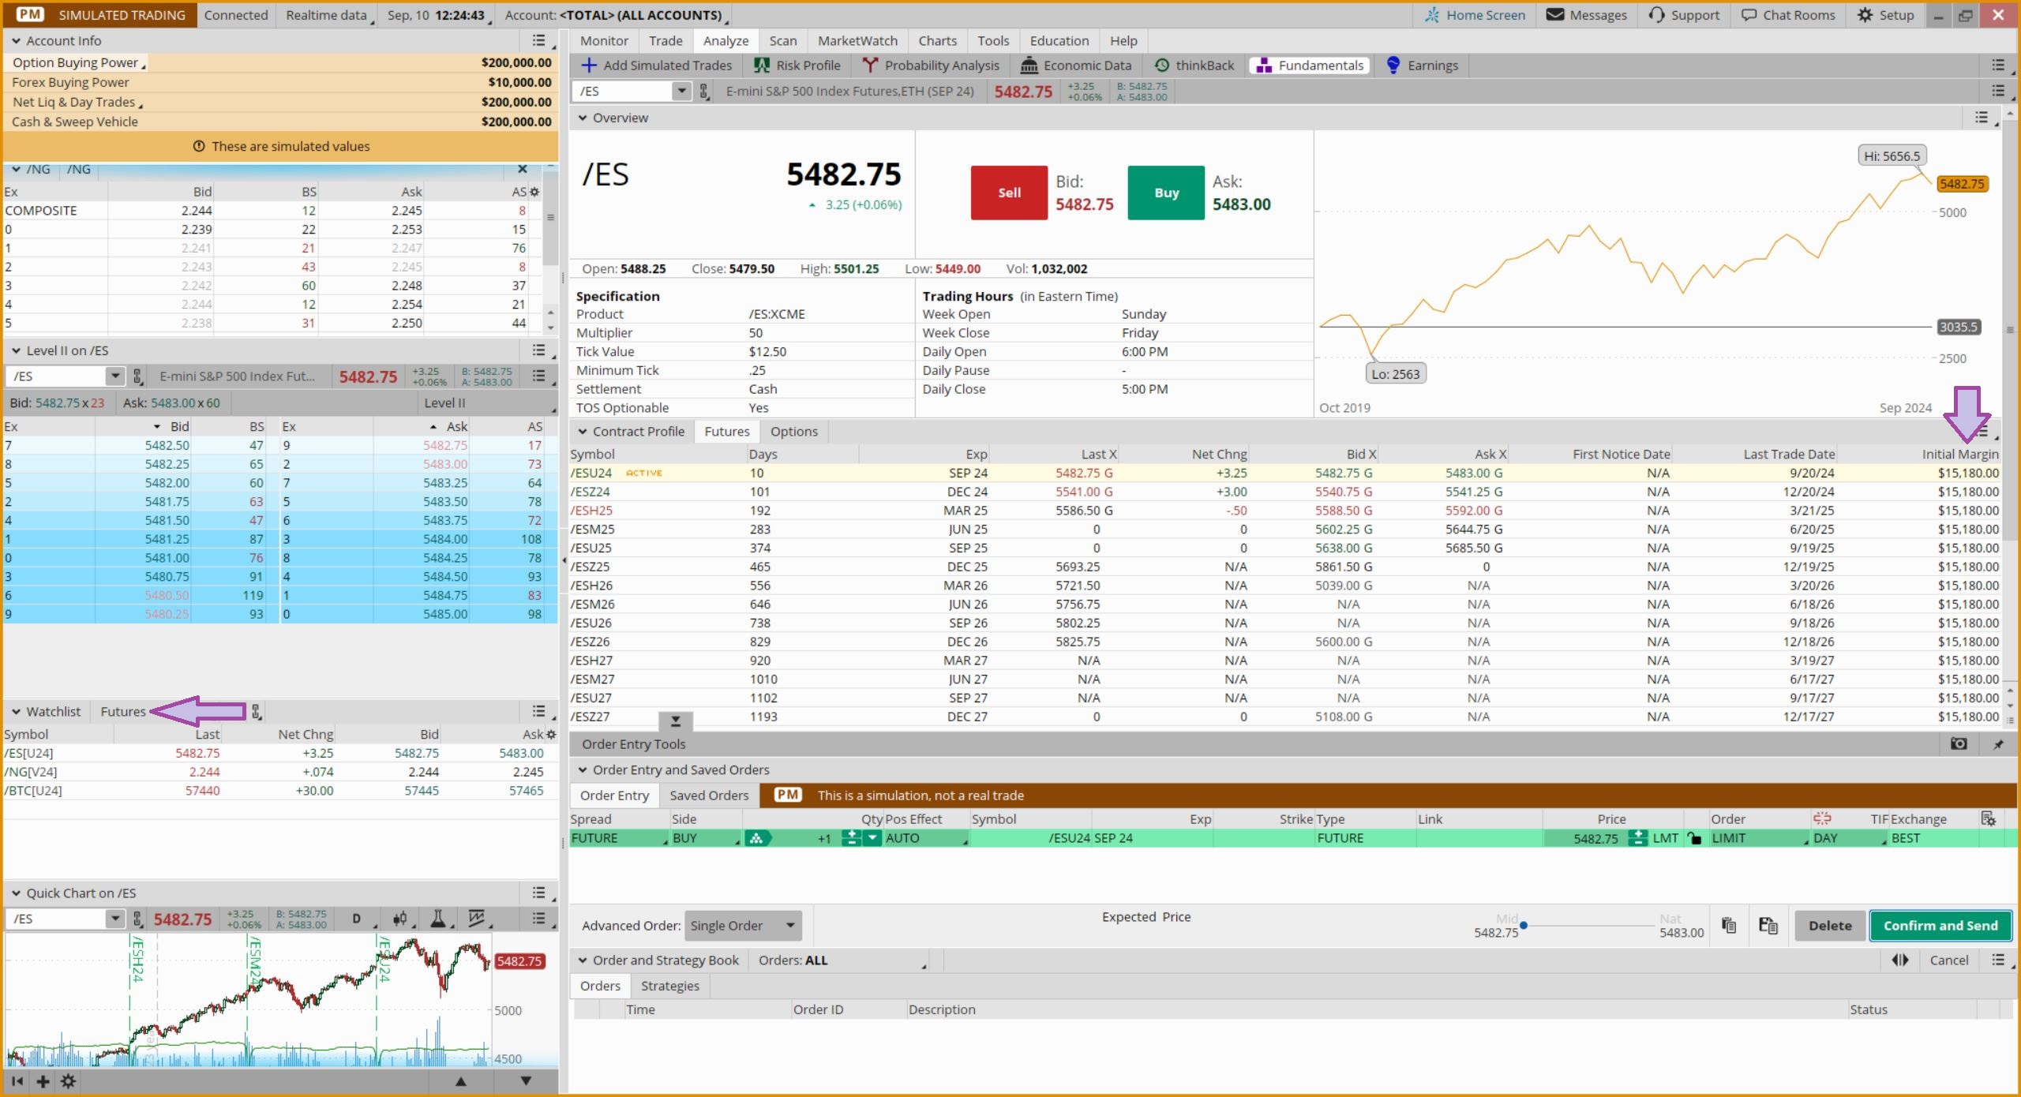Select the Options tab in Contract Profile

tap(793, 432)
